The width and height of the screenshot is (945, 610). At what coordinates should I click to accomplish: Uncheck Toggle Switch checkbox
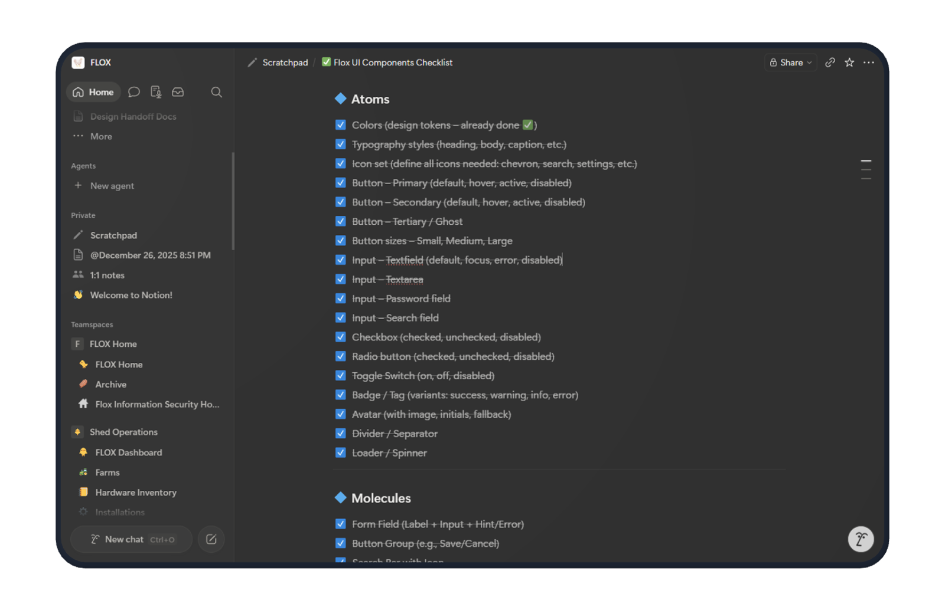pyautogui.click(x=340, y=375)
